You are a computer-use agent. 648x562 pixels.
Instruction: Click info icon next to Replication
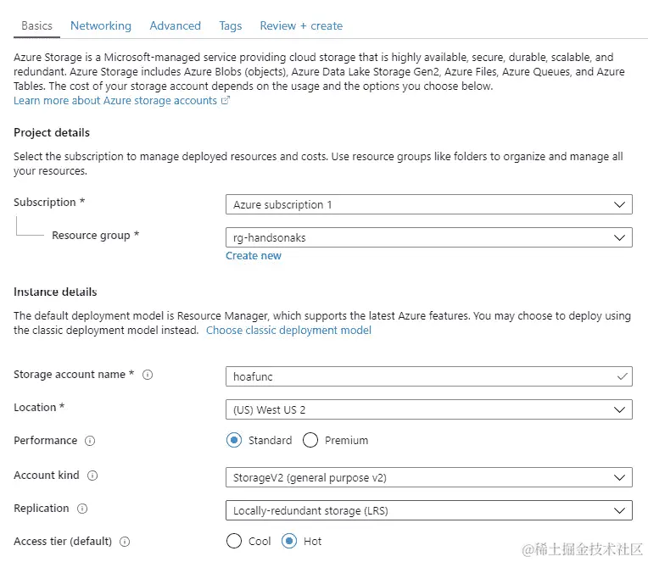82,509
